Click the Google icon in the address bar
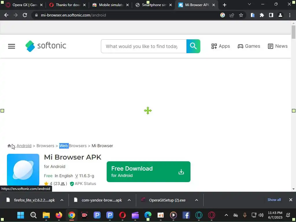This screenshot has width=296, height=222. pos(223,15)
